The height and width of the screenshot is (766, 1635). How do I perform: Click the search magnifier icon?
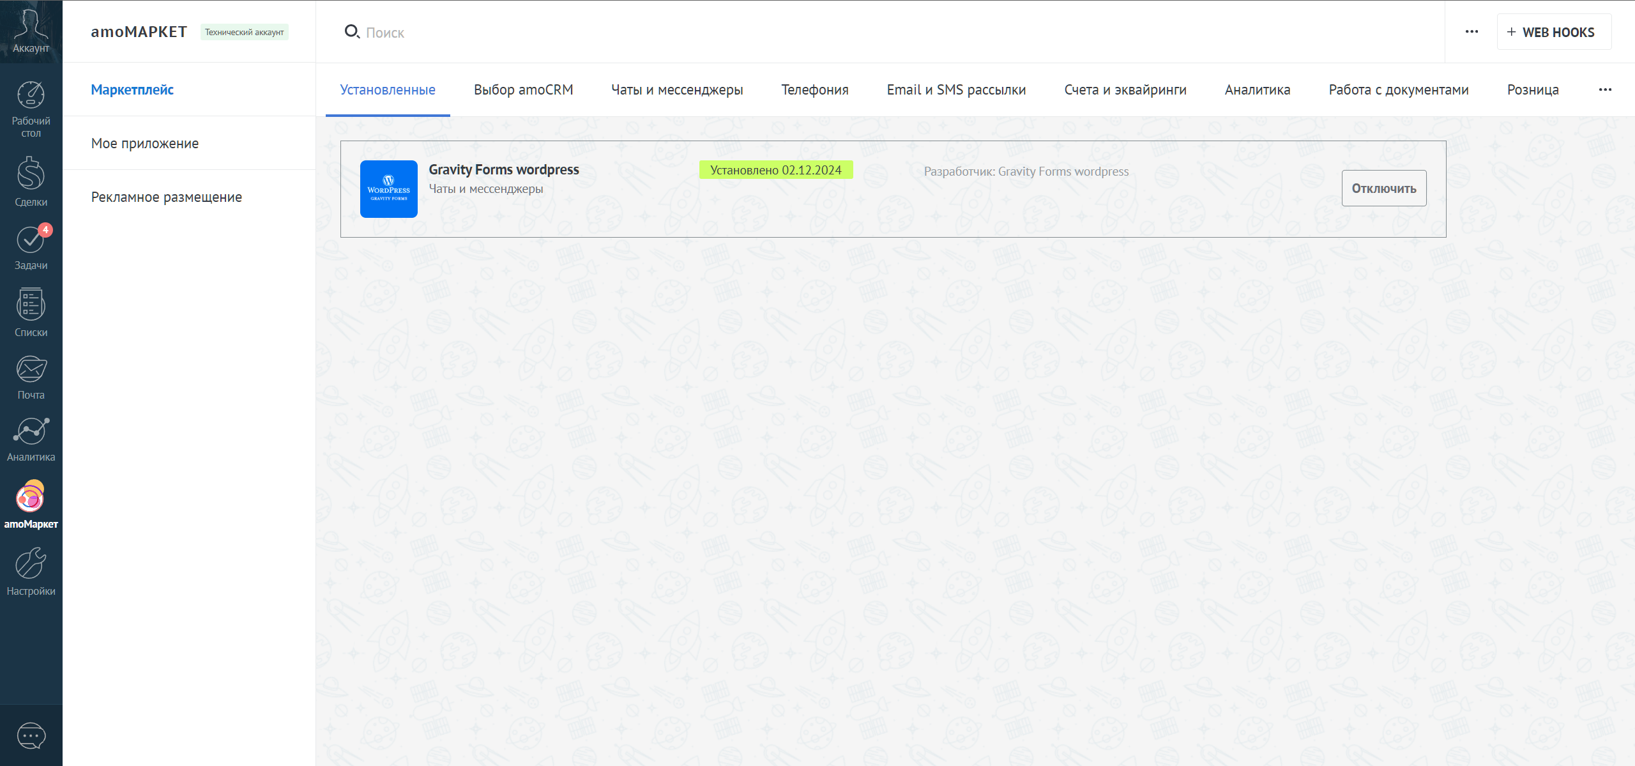[x=352, y=31]
